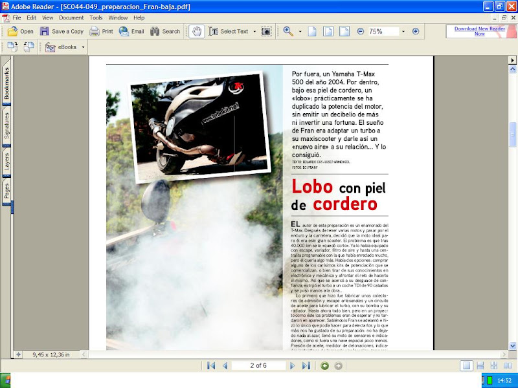Click Save a Copy toolbar button
This screenshot has height=388, width=518.
pos(62,31)
